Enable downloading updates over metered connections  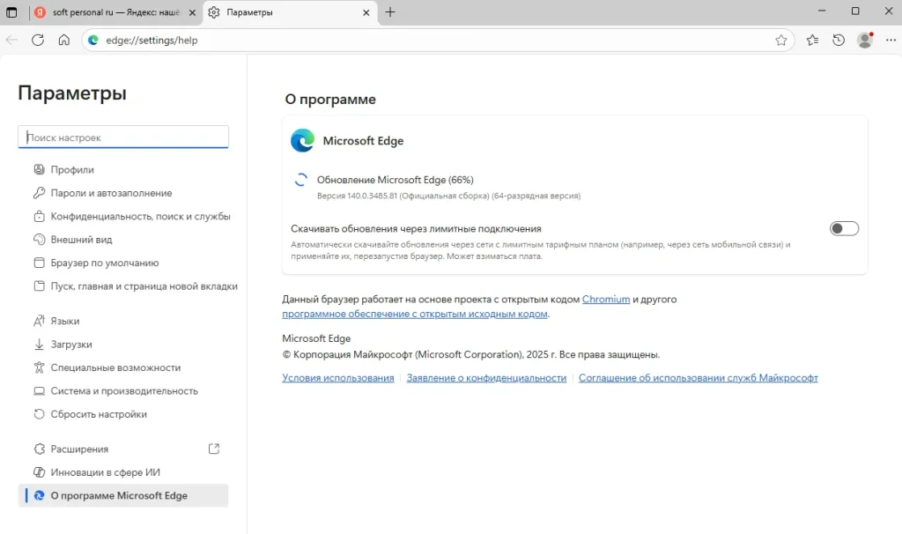point(844,228)
